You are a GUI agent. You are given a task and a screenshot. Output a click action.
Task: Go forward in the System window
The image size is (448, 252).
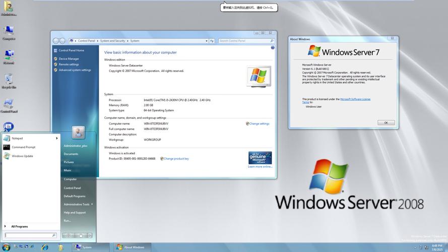(x=62, y=41)
